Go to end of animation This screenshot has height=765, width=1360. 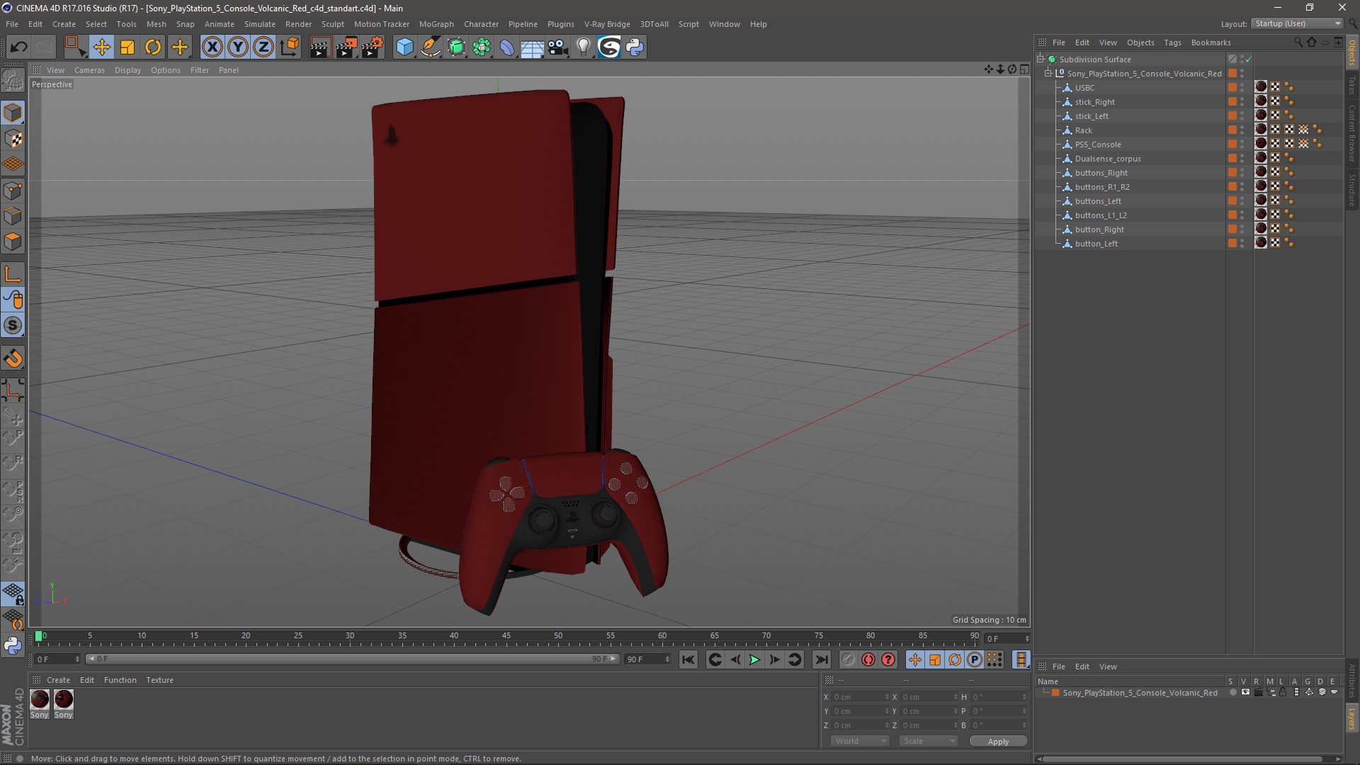pos(821,659)
